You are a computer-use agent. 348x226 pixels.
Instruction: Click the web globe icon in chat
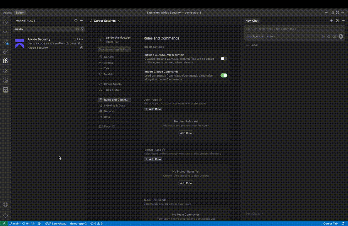[x=329, y=36]
